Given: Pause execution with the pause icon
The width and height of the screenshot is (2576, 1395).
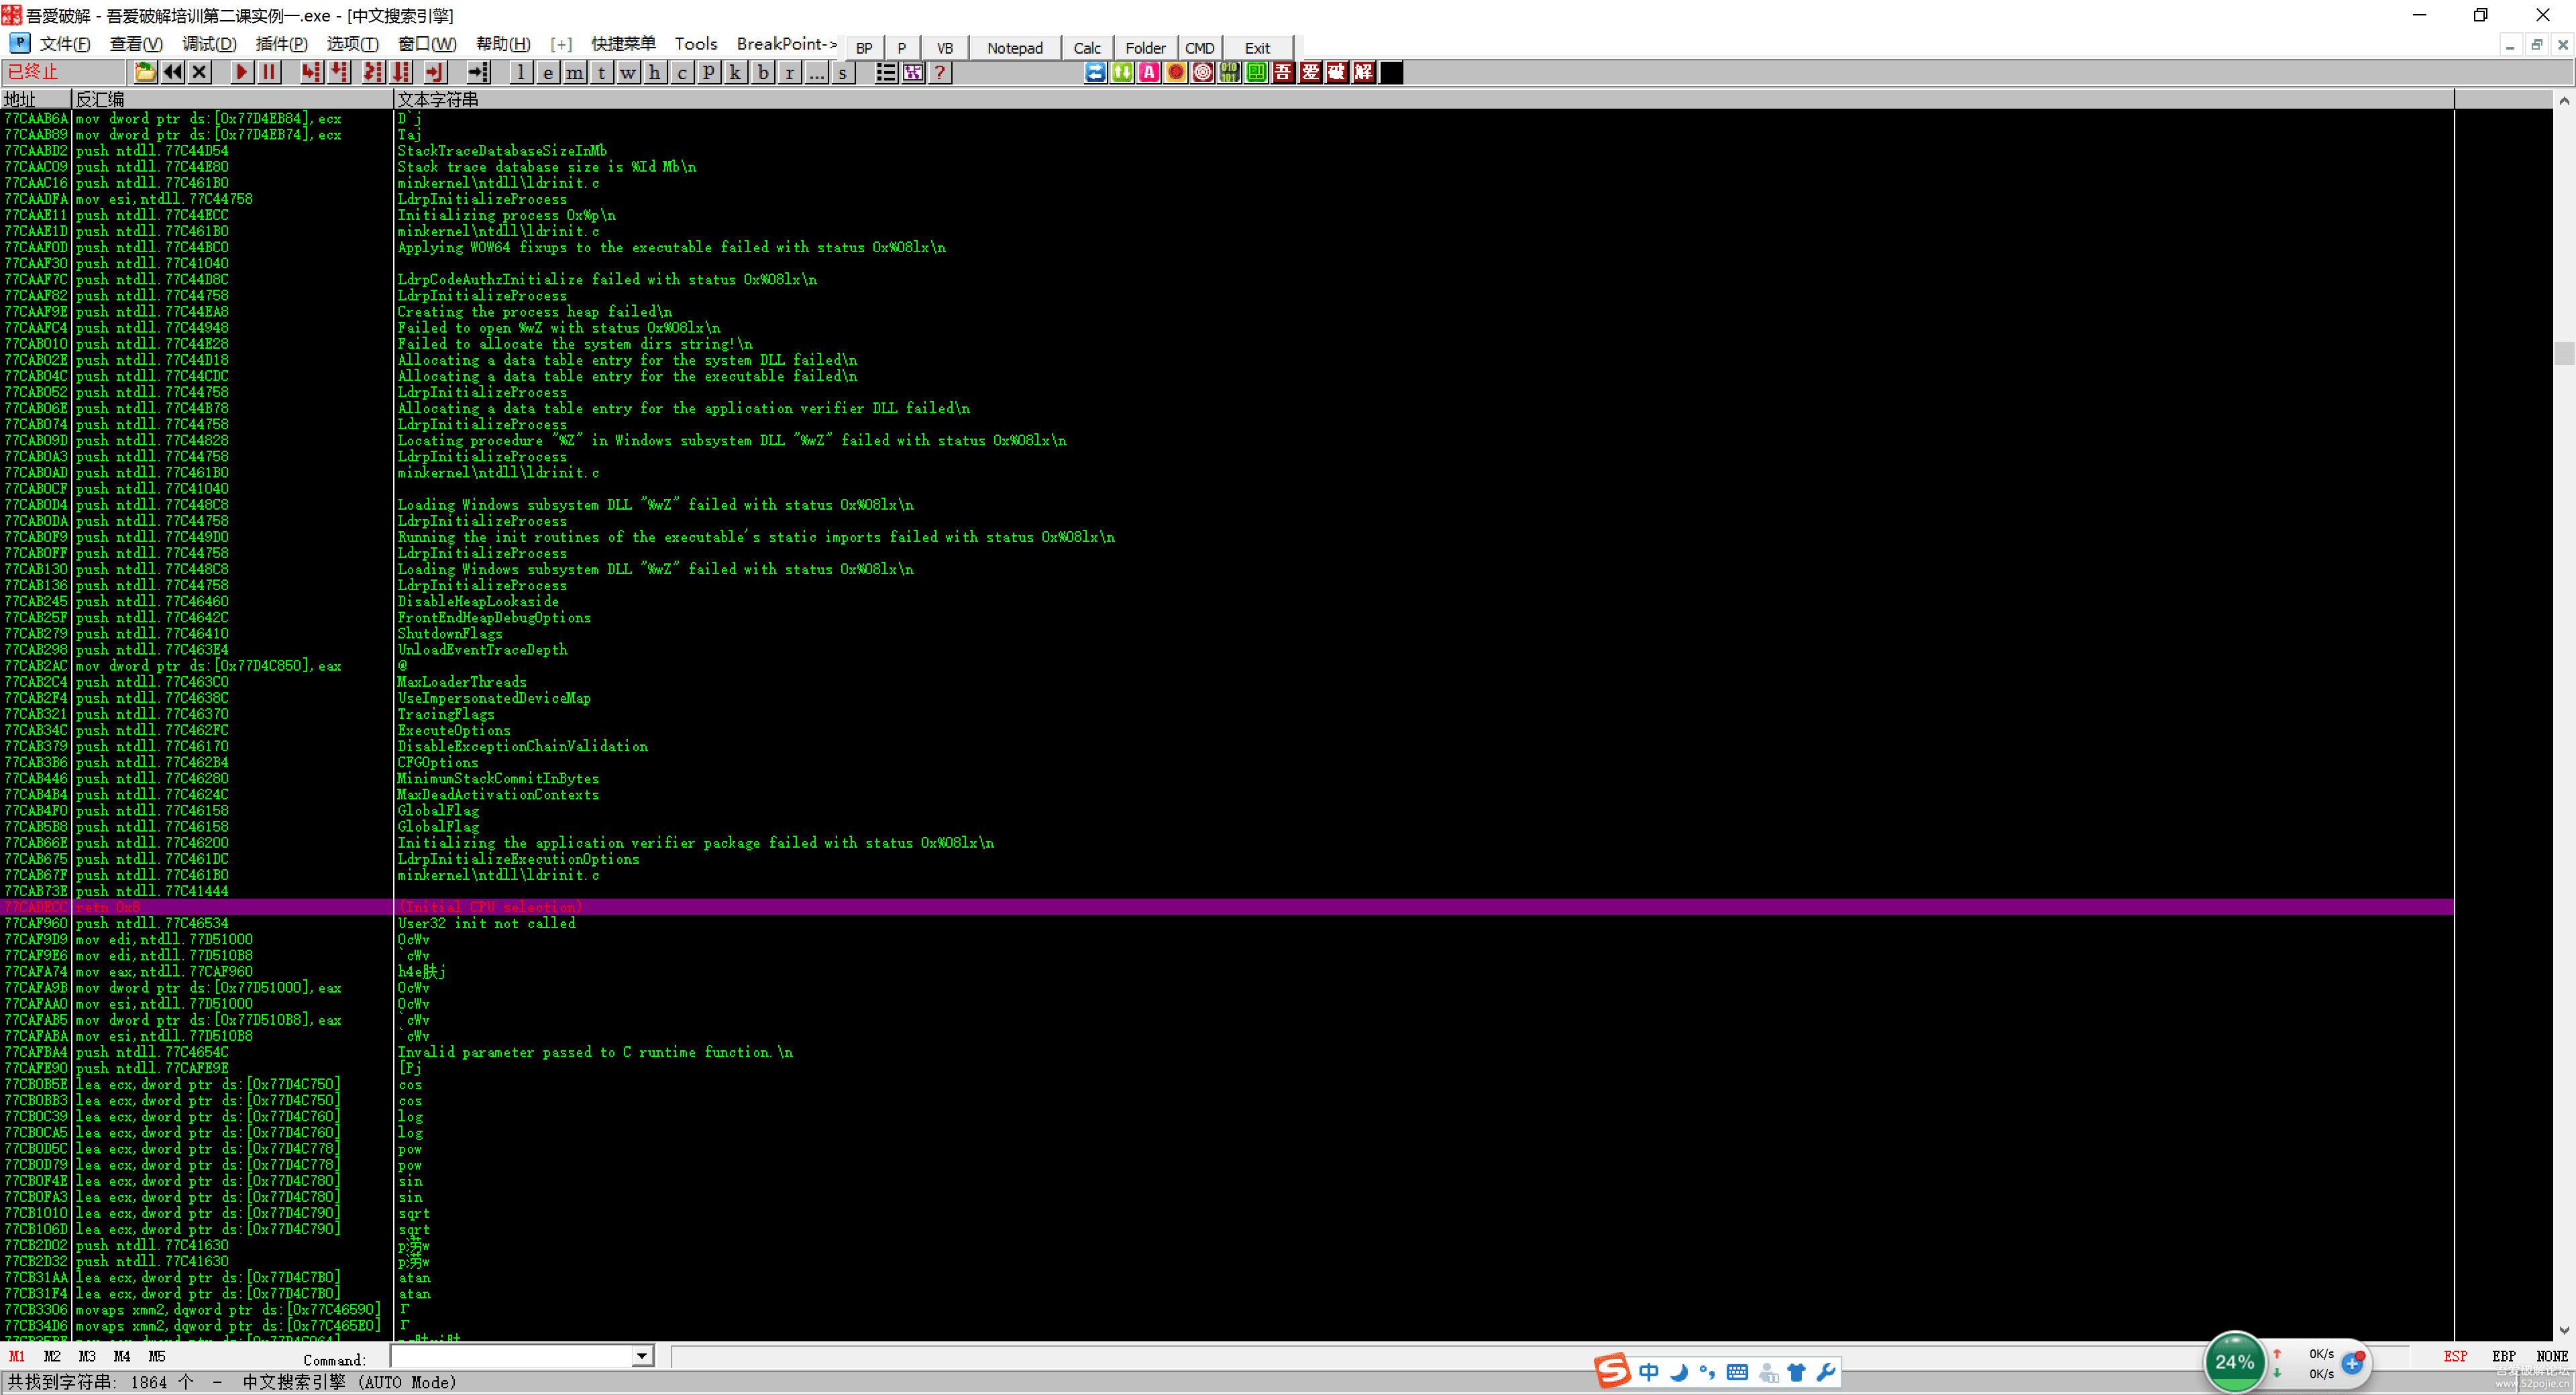Looking at the screenshot, I should pos(269,72).
